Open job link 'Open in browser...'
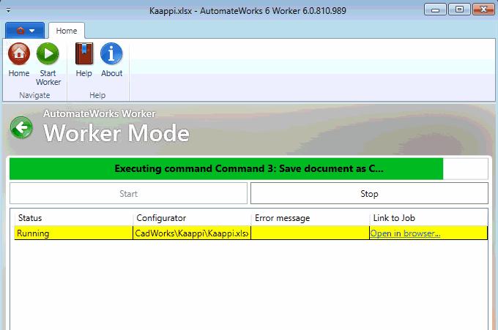This screenshot has height=330, width=498. coord(405,233)
